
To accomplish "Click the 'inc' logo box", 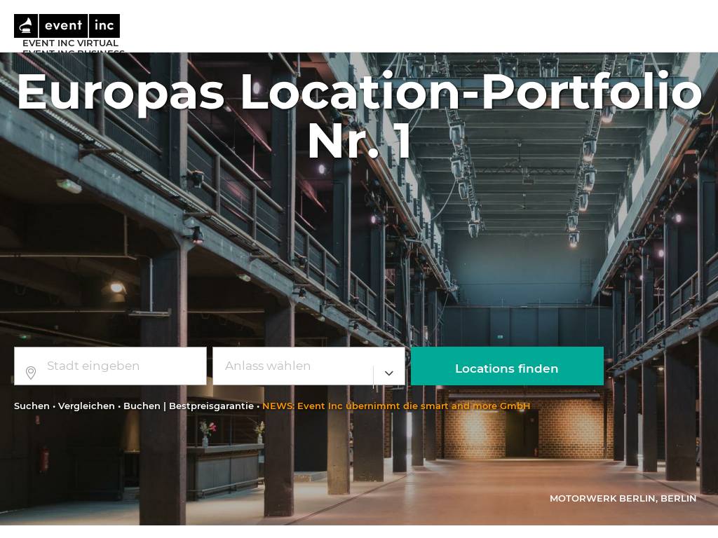I will (104, 26).
